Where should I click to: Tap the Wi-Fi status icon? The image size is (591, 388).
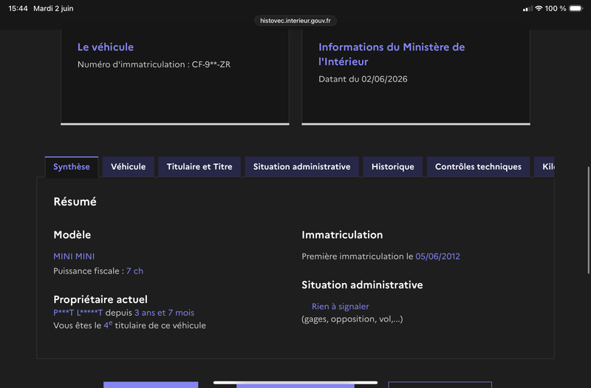(x=539, y=8)
